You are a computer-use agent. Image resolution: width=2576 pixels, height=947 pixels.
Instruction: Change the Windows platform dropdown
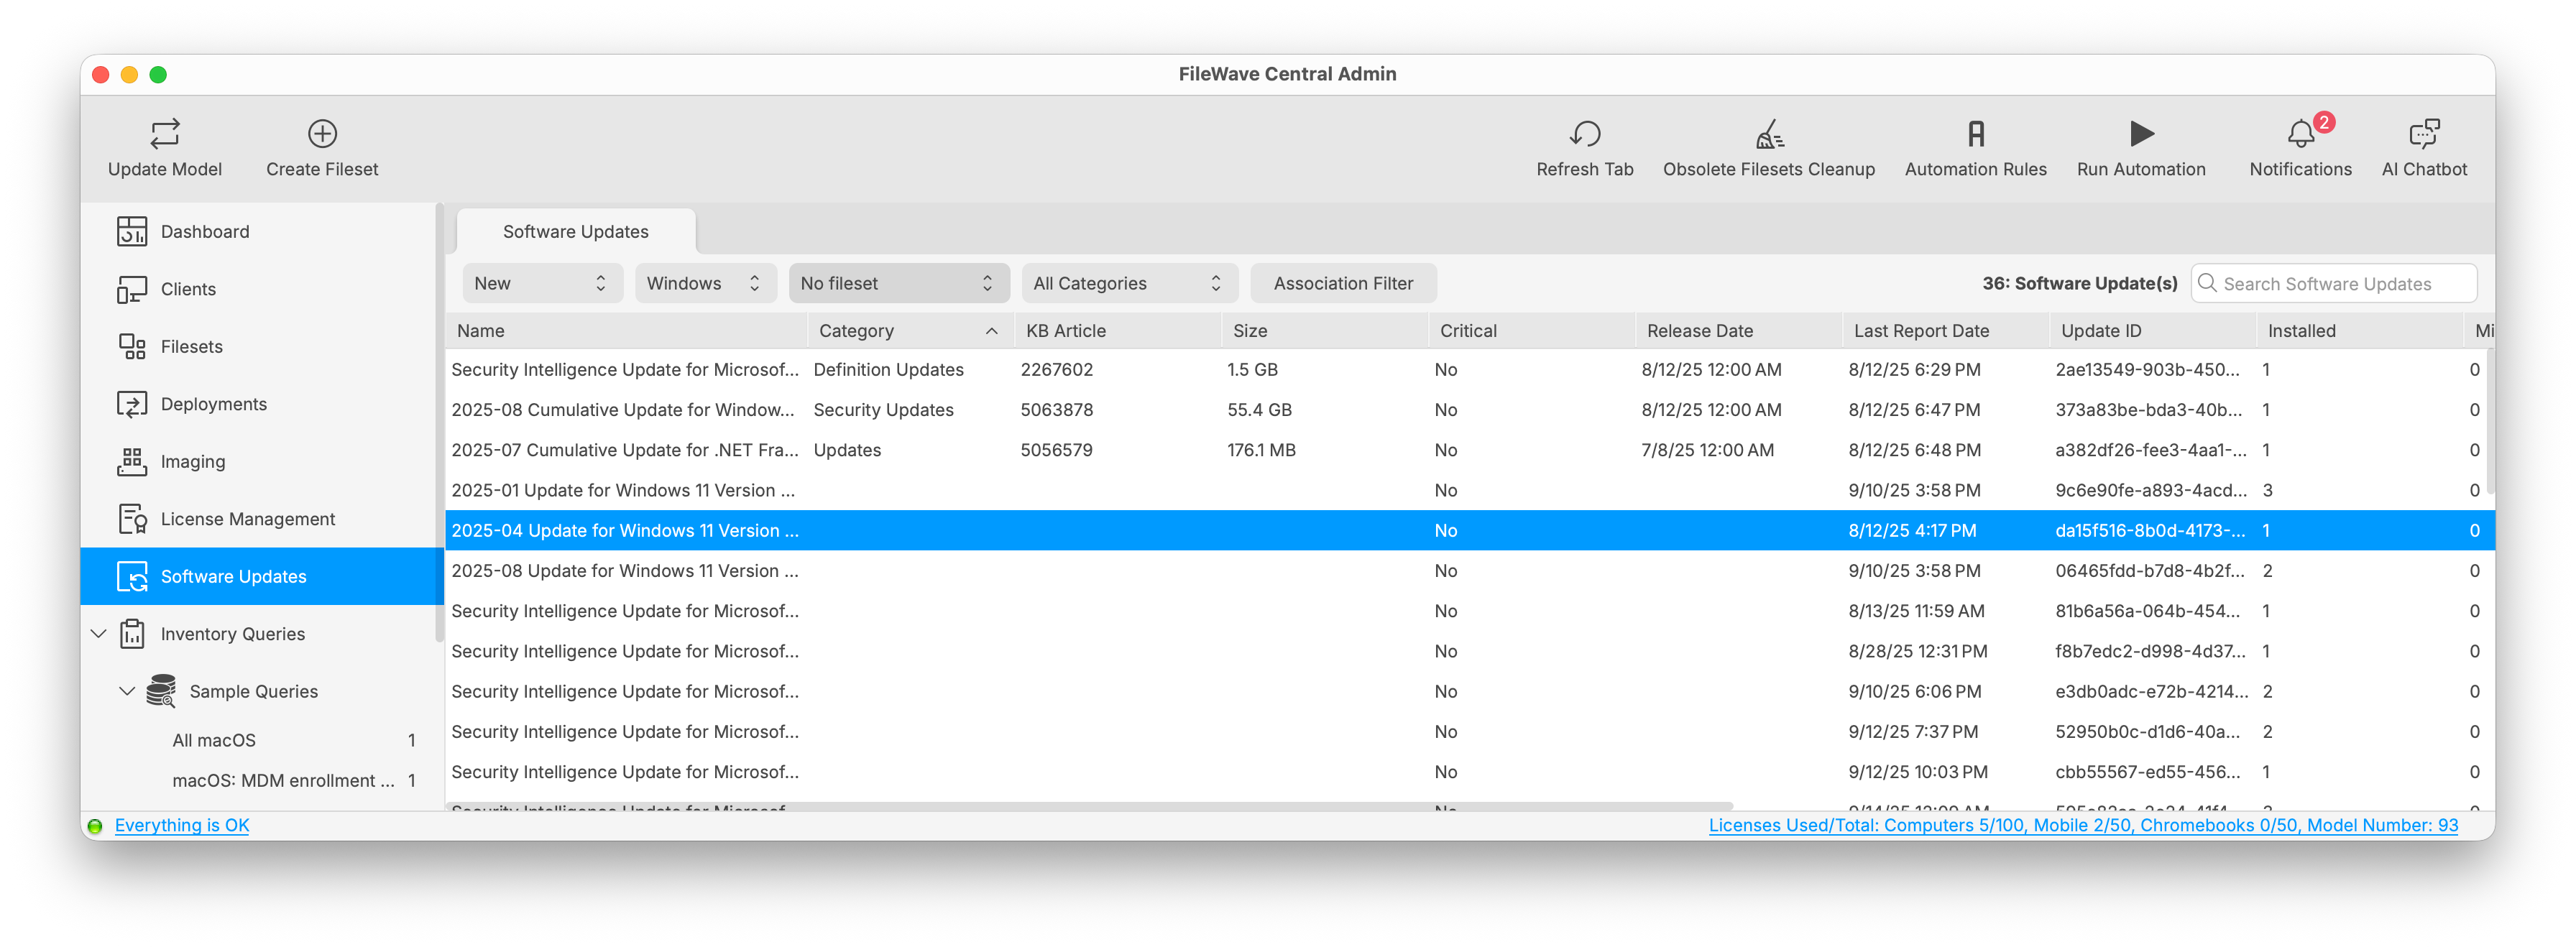pos(704,284)
